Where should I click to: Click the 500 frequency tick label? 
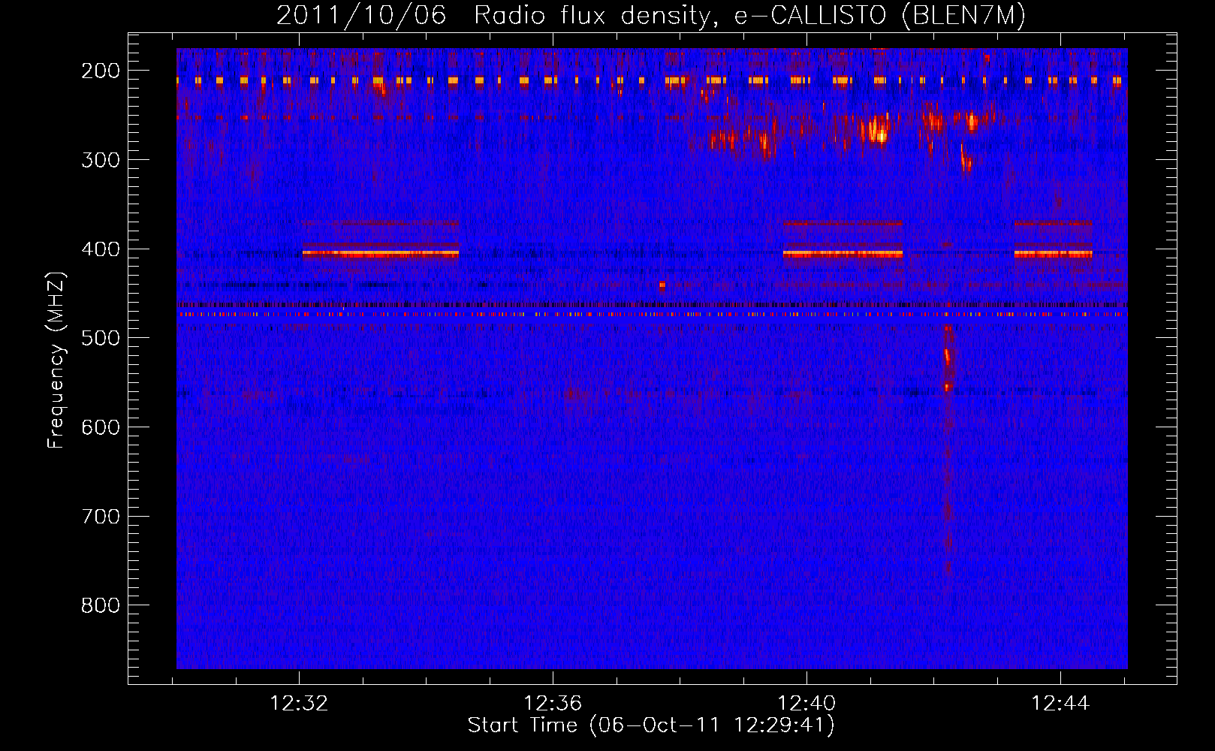click(x=101, y=338)
